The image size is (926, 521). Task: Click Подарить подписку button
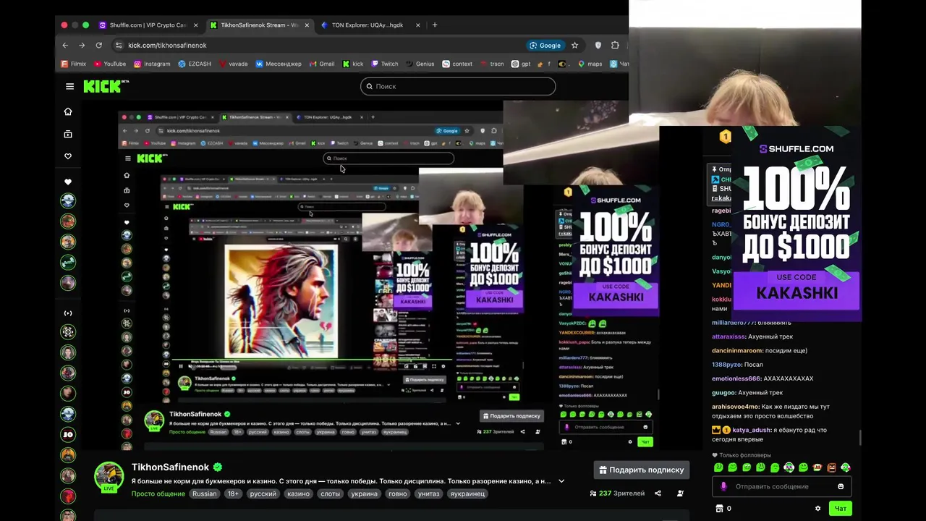click(641, 470)
